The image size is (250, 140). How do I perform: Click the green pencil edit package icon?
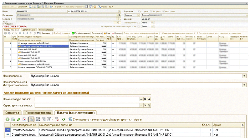click(19, 119)
